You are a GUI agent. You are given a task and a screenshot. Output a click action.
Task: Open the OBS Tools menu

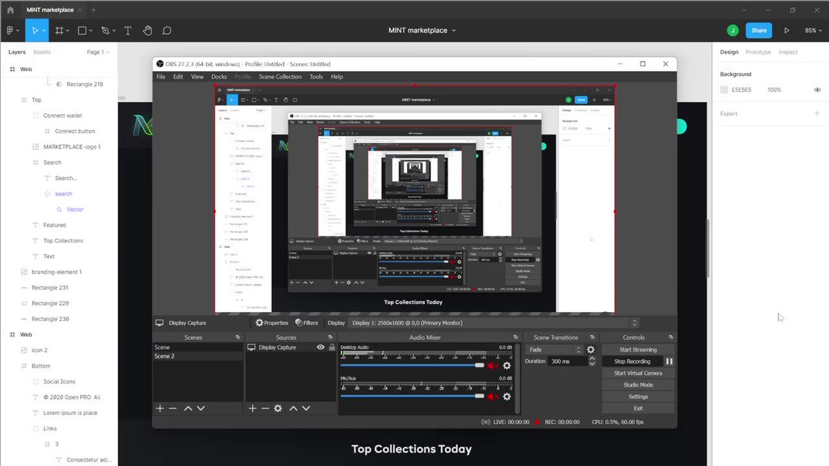point(316,77)
